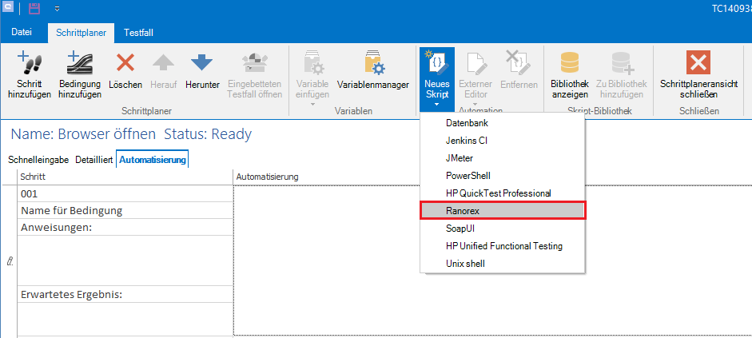Switch to the Testfall ribbon tab
The height and width of the screenshot is (338, 752).
tap(138, 32)
